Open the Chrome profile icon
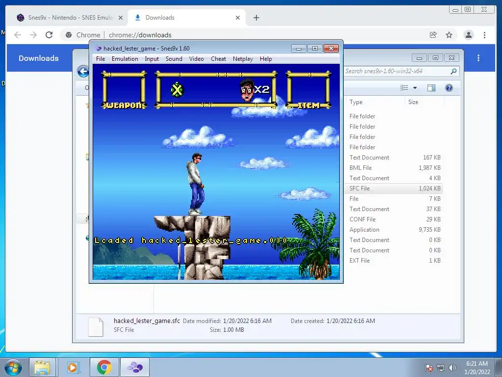 point(468,35)
